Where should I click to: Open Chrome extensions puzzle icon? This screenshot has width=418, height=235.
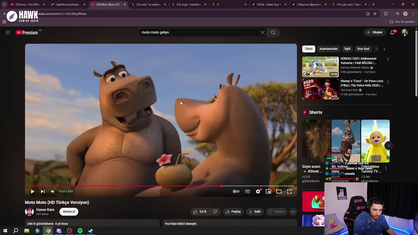click(x=386, y=14)
